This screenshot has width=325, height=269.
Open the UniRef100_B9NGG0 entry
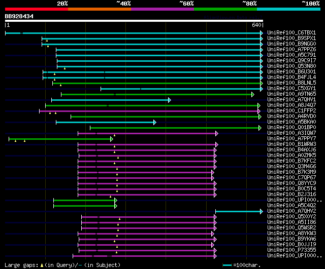click(x=291, y=44)
